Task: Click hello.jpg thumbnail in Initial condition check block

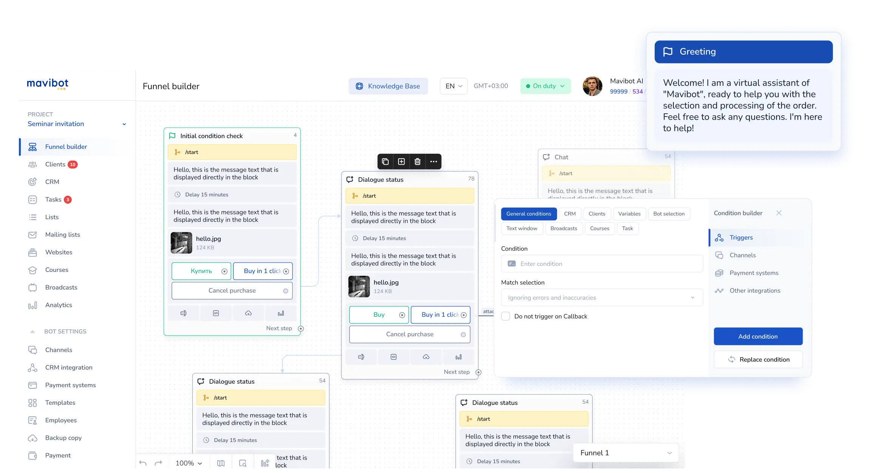Action: [x=181, y=243]
